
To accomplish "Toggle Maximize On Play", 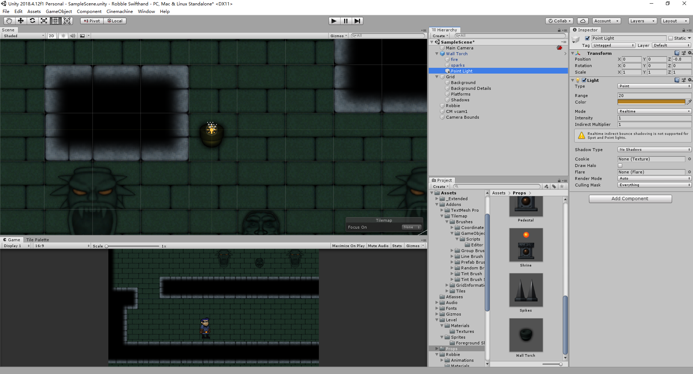I will pos(348,246).
